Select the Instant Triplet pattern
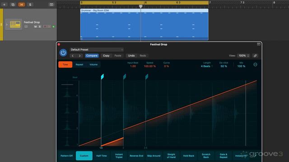The image size is (289, 162). [x=119, y=156]
